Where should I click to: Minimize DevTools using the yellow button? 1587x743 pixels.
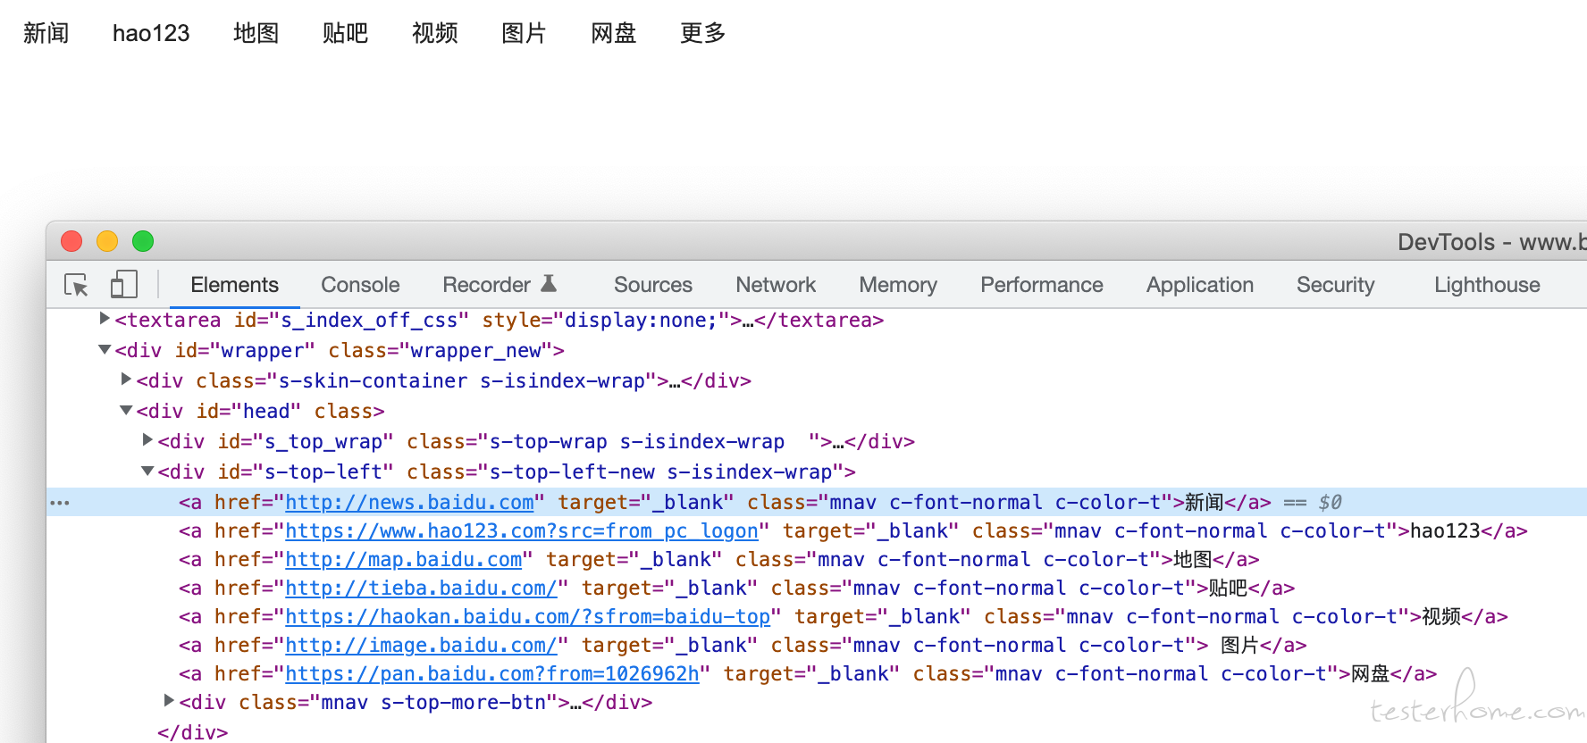click(107, 241)
